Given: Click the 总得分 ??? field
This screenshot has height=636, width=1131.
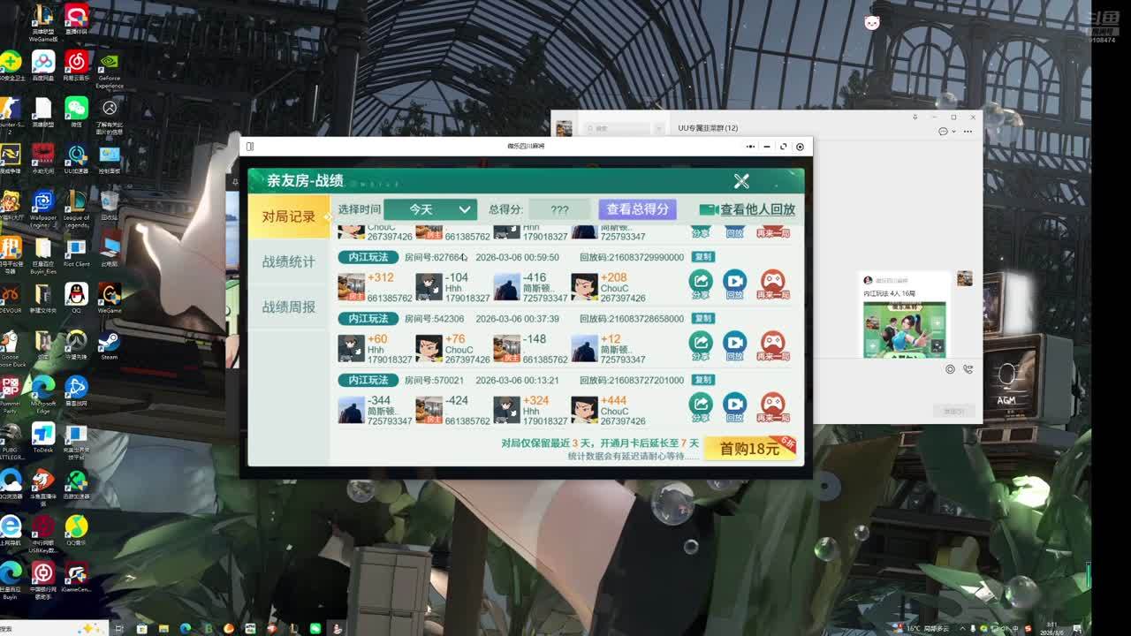Looking at the screenshot, I should (559, 209).
